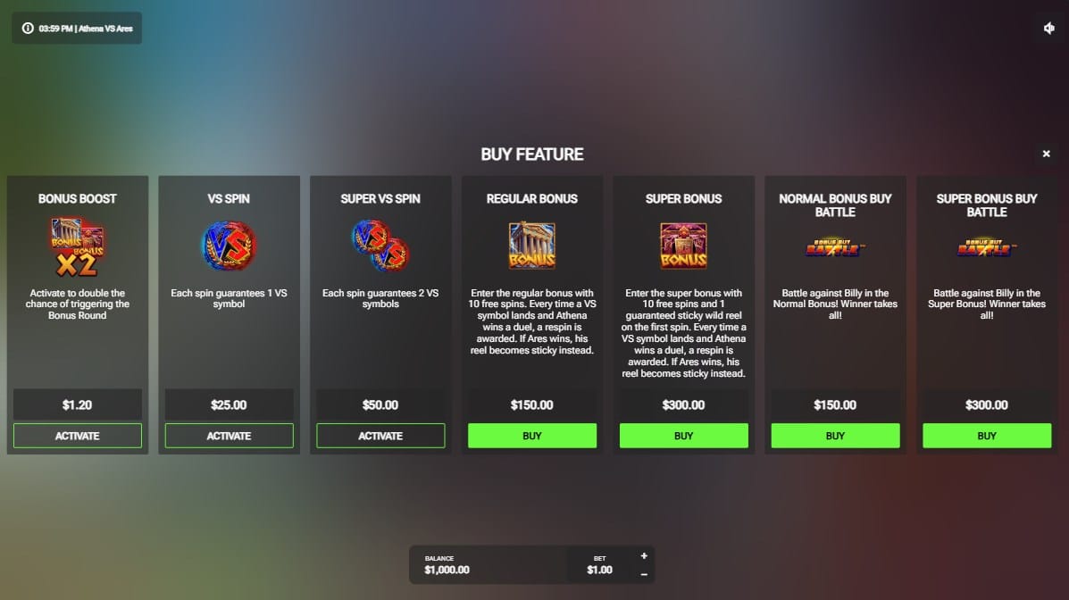Mute the game sound speaker icon
This screenshot has height=600, width=1069.
tap(1048, 28)
